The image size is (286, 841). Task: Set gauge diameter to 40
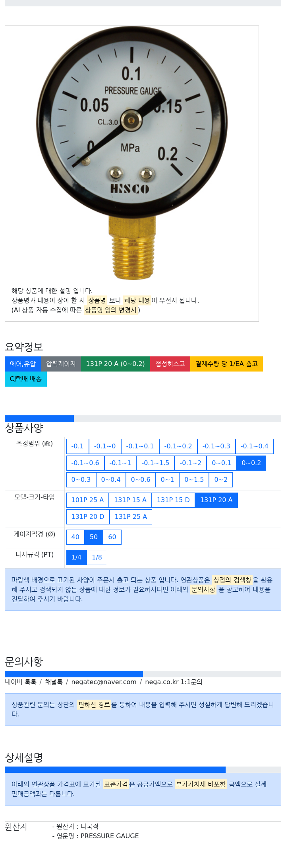(75, 537)
